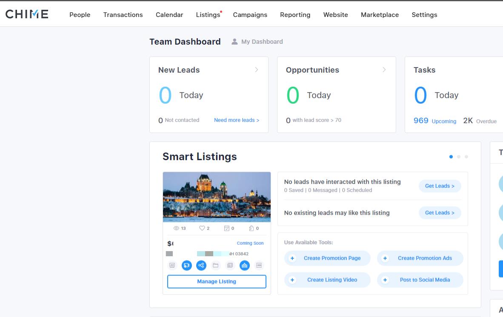Select the blue open house icon
The image size is (503, 317).
pyautogui.click(x=245, y=265)
